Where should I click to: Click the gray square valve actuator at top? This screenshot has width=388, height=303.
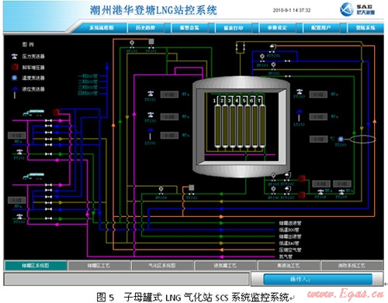click(x=151, y=41)
